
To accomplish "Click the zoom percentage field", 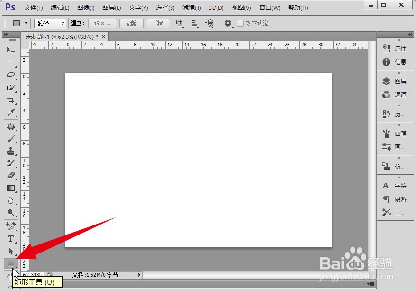I will (33, 274).
